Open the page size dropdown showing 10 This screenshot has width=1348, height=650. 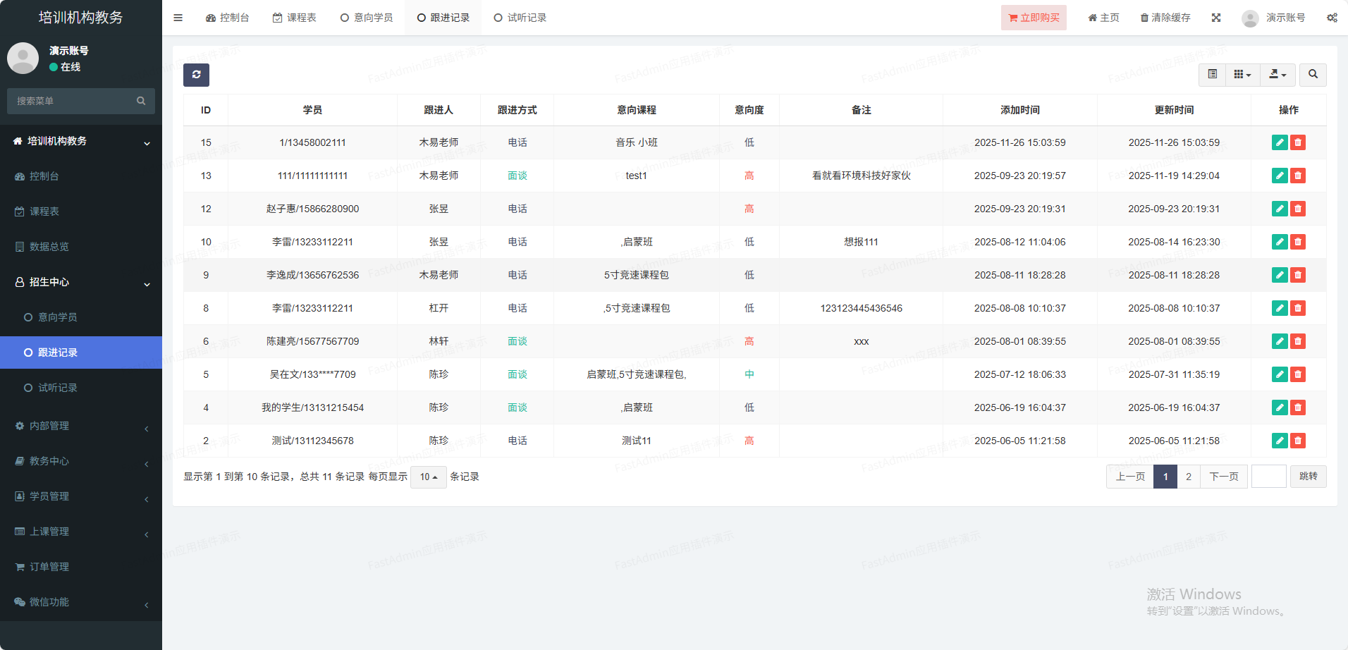[428, 477]
